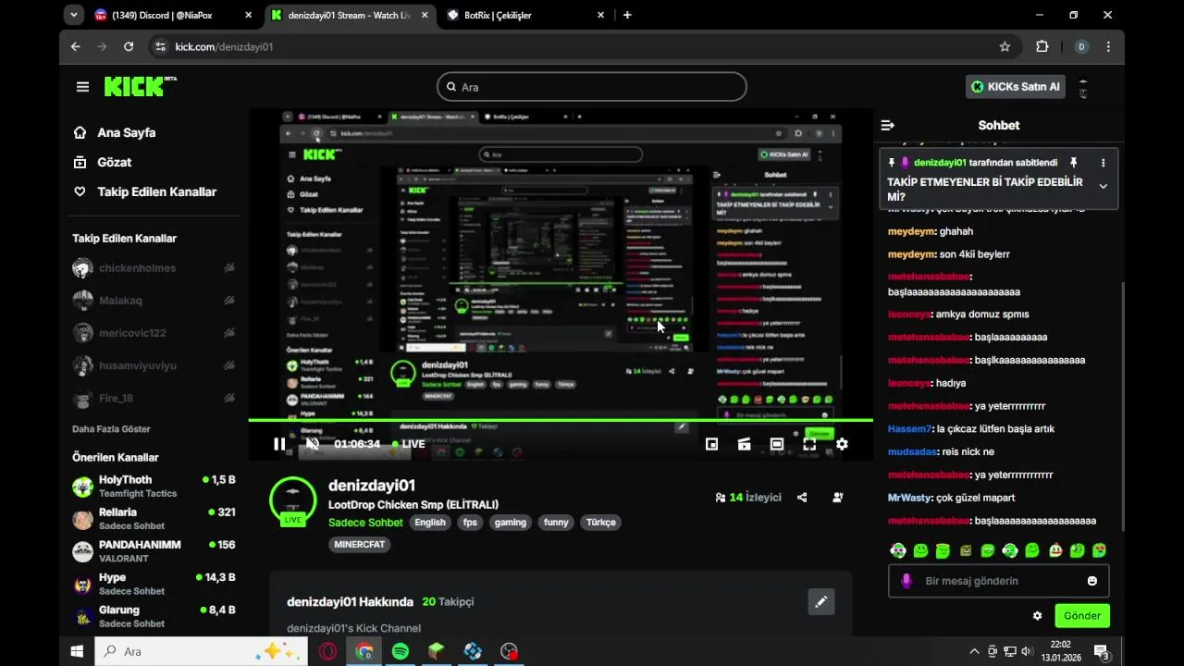Open the denizdayi01 channel avatar
The height and width of the screenshot is (666, 1184).
click(292, 500)
